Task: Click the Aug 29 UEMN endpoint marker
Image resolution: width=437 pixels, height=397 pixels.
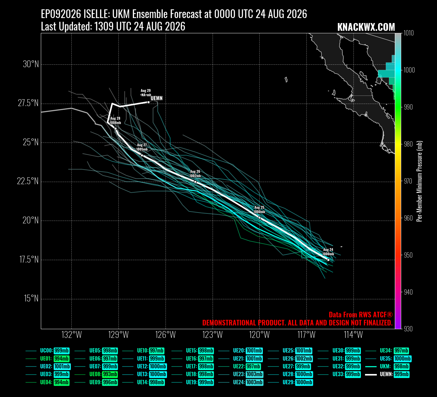Action: click(148, 102)
